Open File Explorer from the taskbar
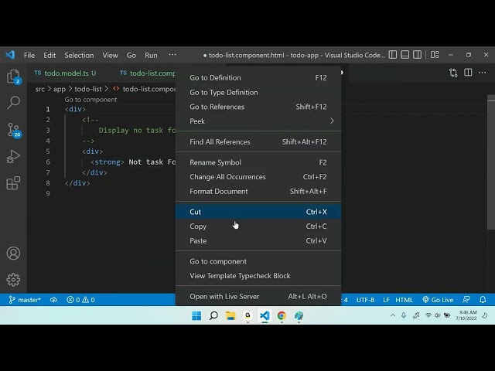495x371 pixels. 230,315
